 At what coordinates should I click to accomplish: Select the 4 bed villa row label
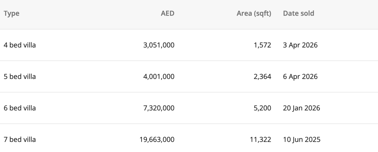[x=20, y=45]
